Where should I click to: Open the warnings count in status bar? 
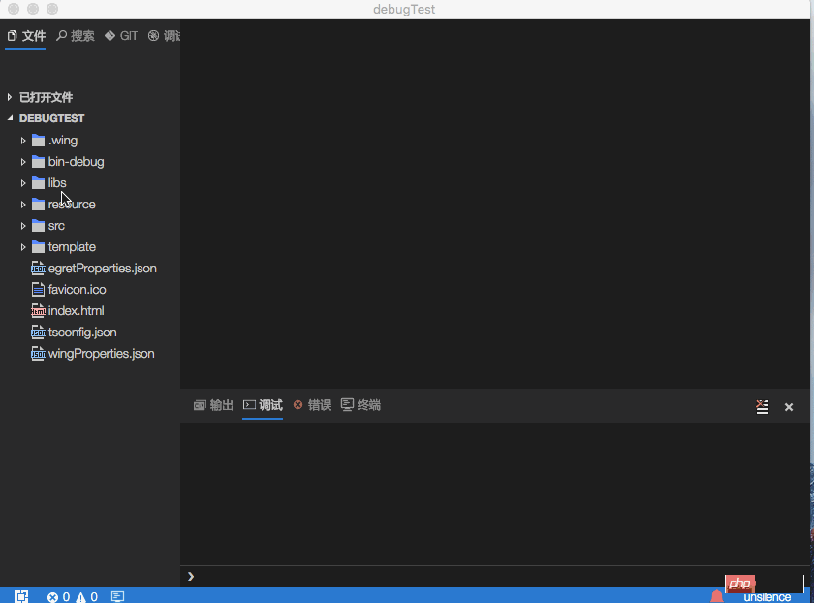pyautogui.click(x=86, y=597)
